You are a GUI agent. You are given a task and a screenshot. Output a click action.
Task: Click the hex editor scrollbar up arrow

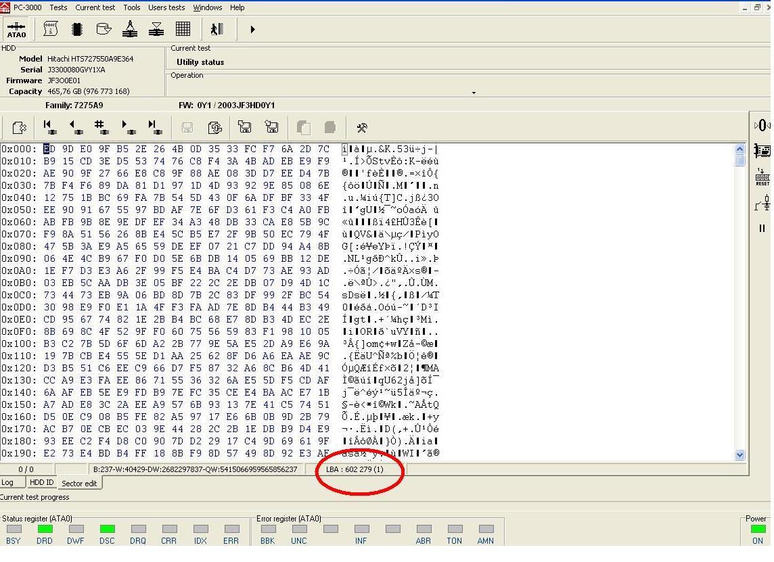(739, 149)
